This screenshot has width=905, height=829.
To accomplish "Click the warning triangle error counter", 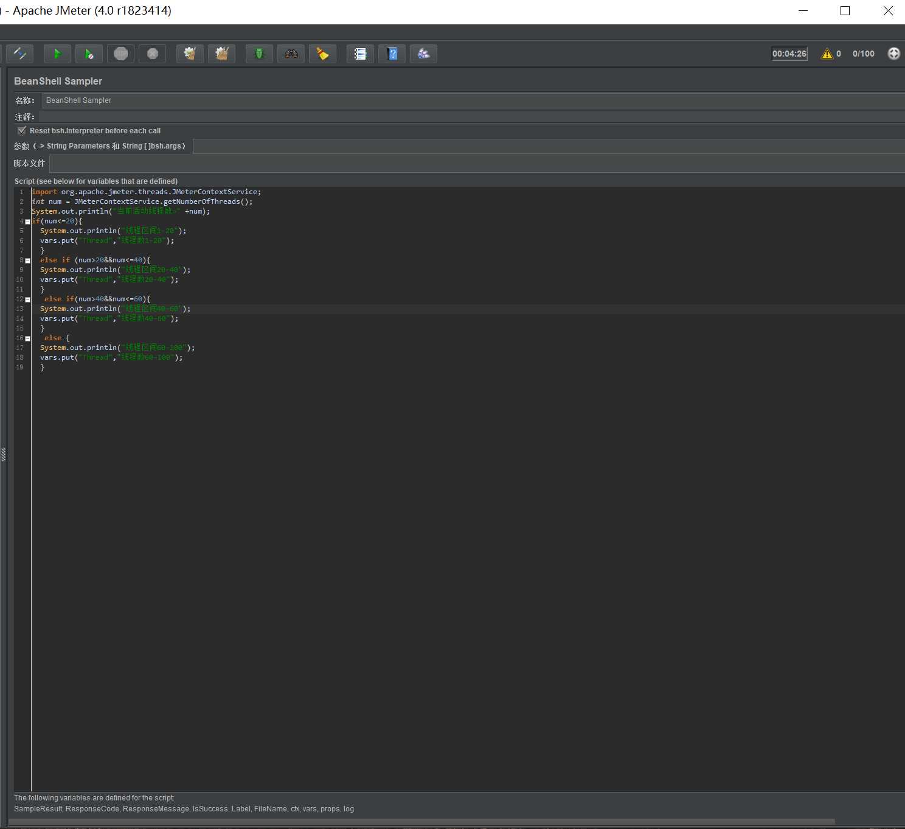I will (827, 54).
